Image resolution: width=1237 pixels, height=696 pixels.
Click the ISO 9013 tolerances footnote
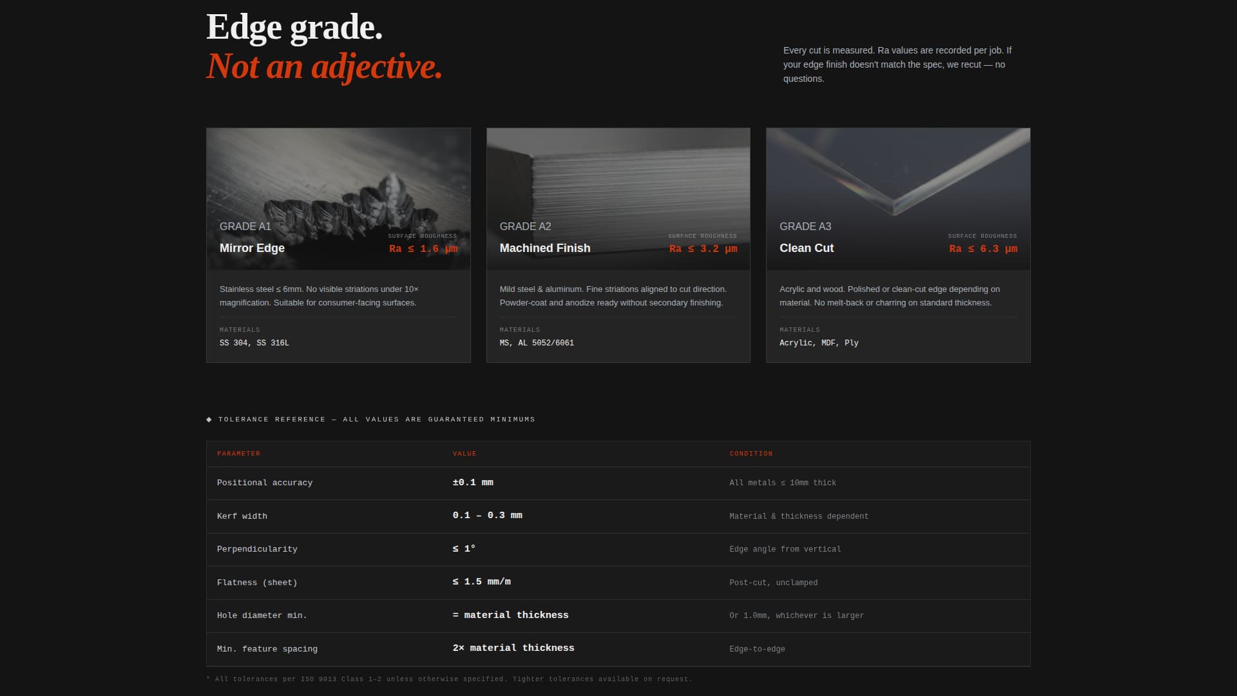[449, 679]
